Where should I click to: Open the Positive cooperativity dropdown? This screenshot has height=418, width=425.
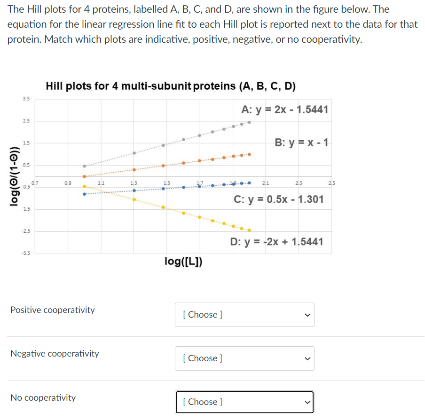tap(244, 315)
